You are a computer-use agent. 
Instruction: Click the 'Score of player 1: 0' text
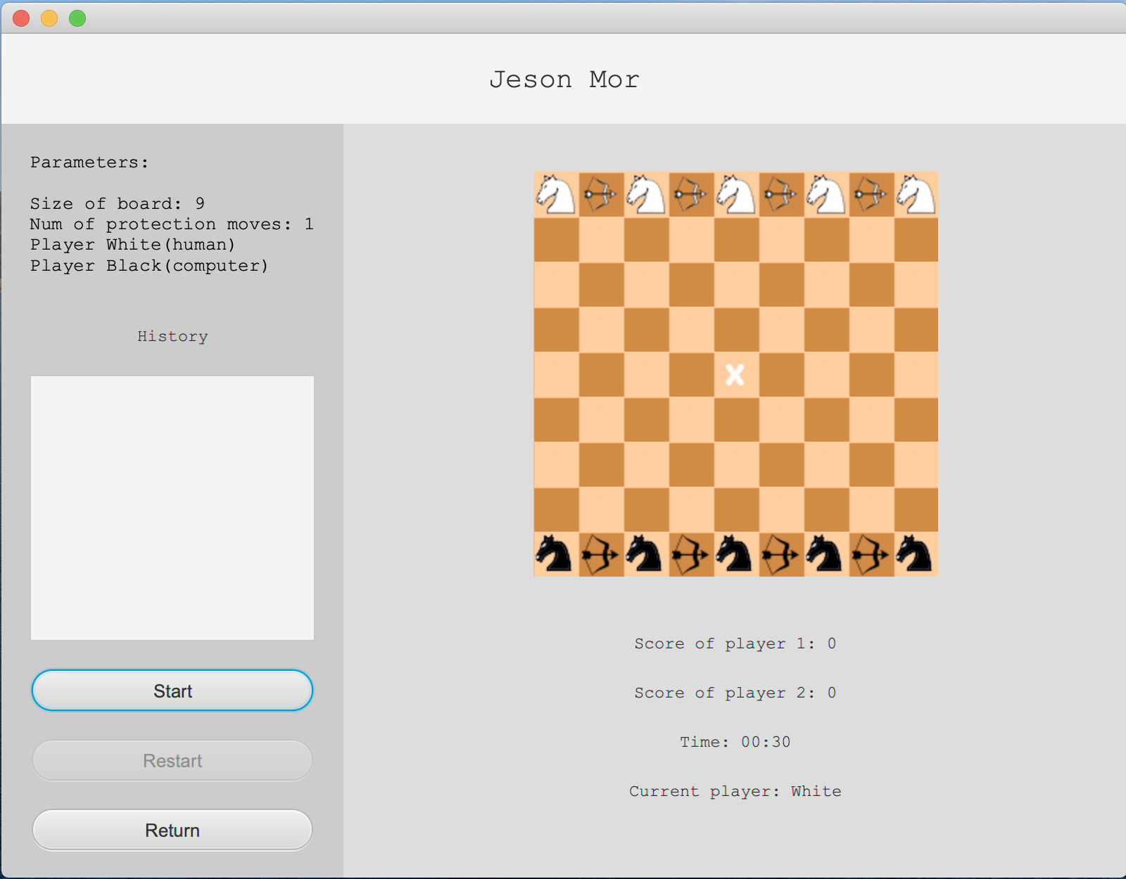[735, 643]
